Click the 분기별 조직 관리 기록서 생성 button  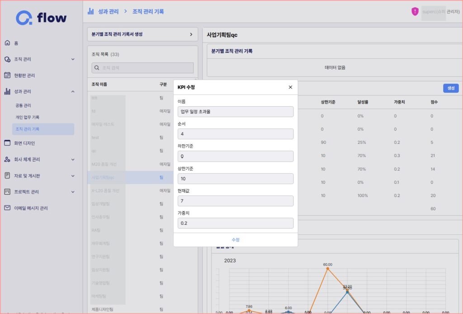coord(142,34)
